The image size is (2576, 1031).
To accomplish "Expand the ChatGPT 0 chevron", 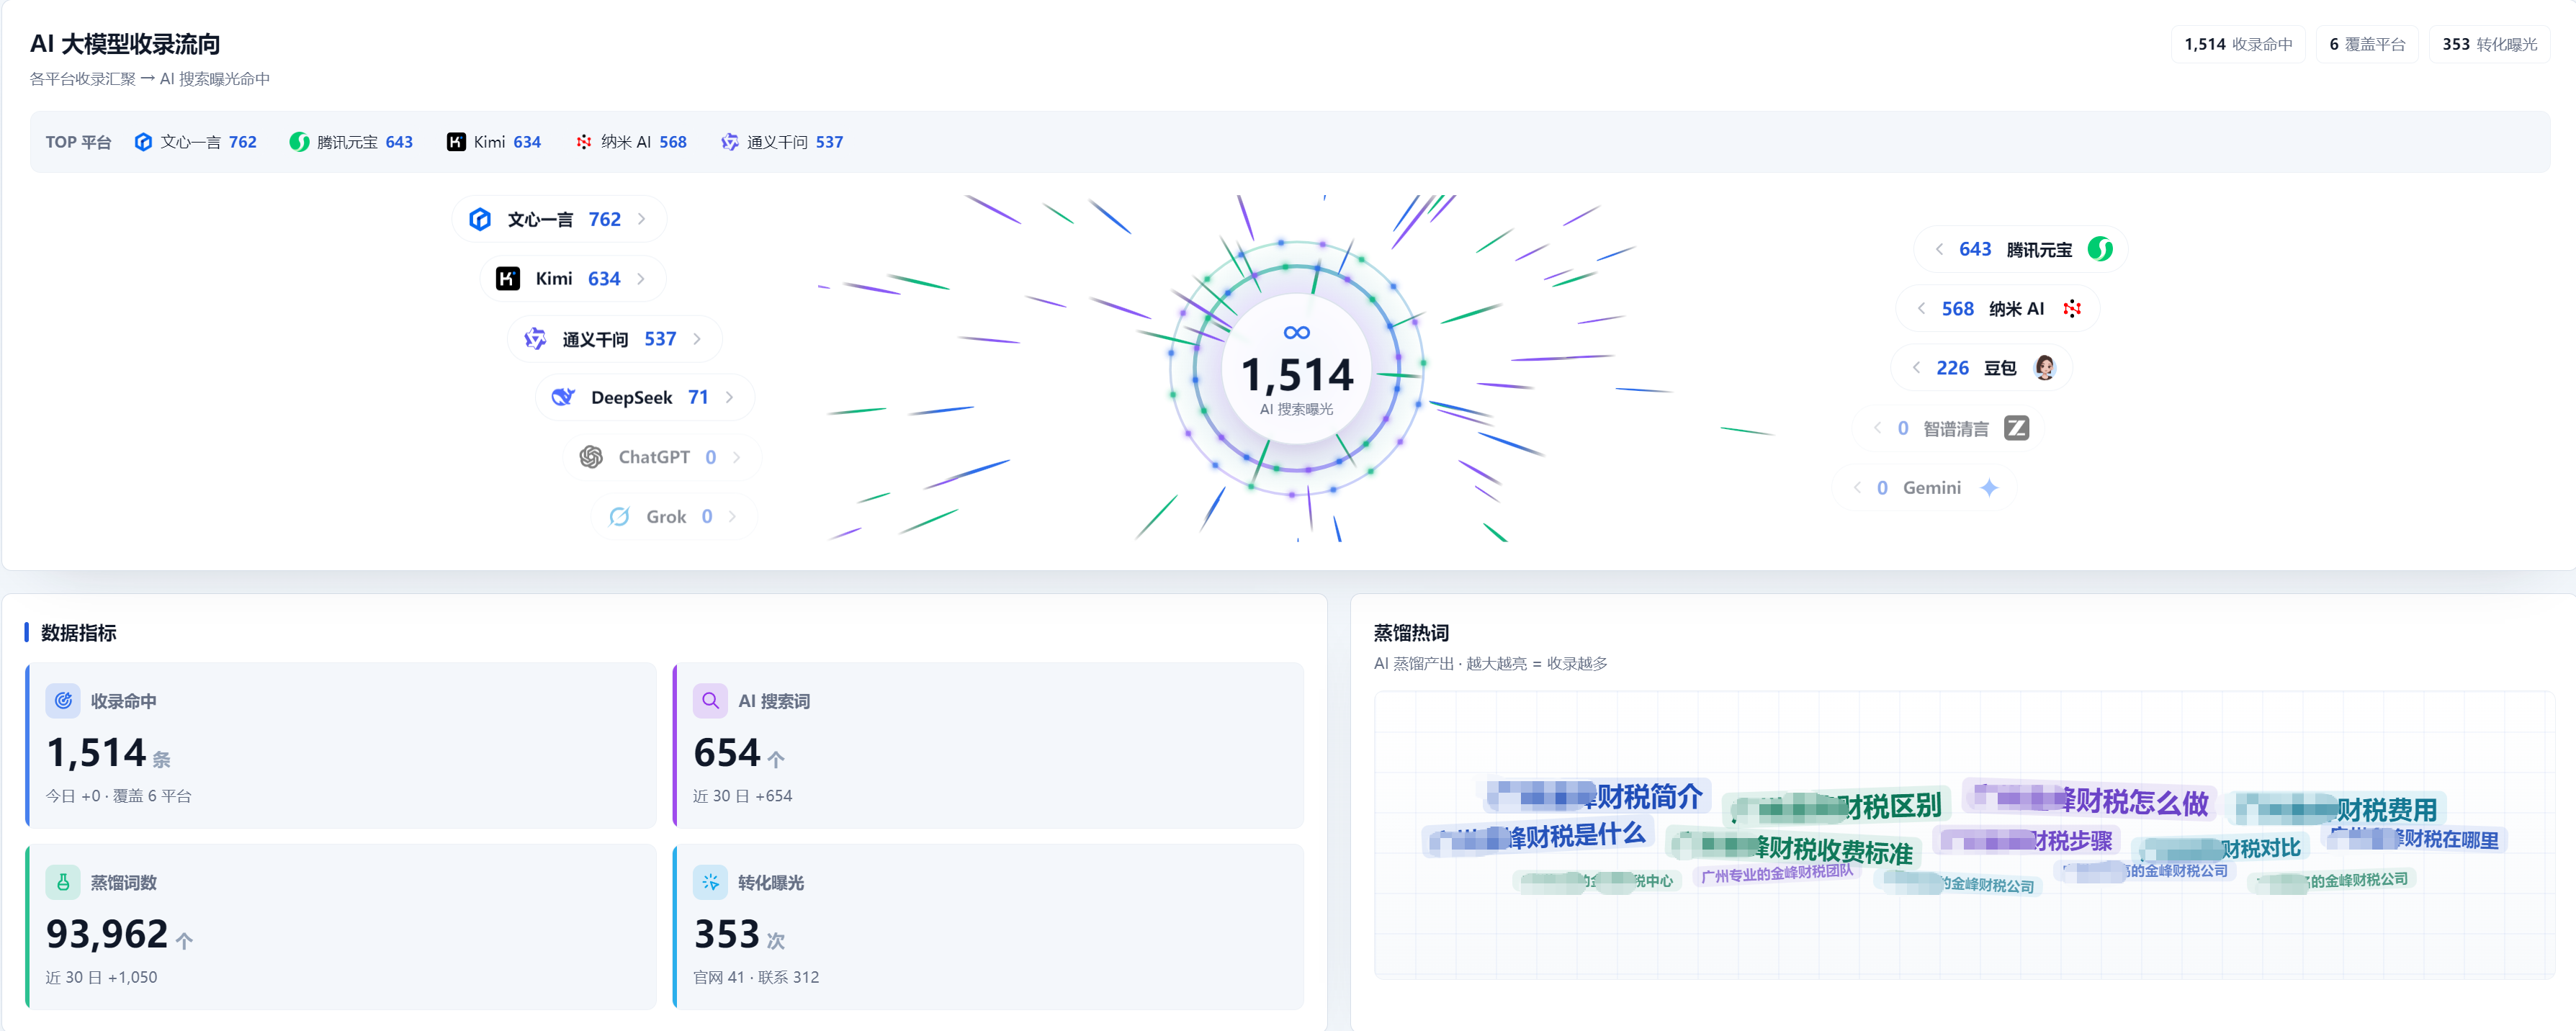I will pos(737,457).
